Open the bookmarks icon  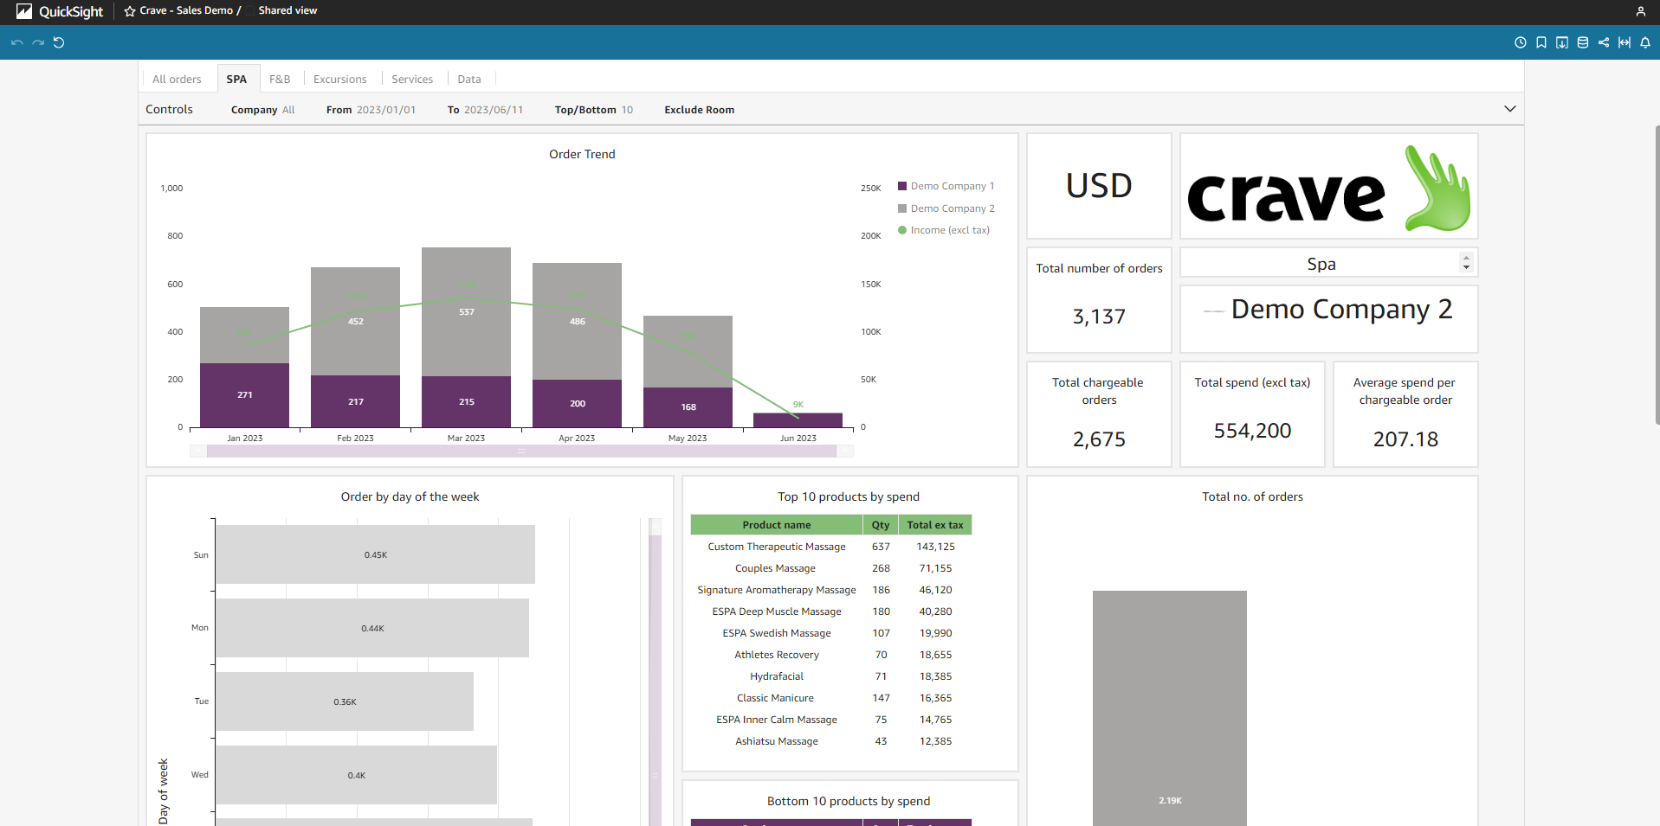pyautogui.click(x=1541, y=42)
